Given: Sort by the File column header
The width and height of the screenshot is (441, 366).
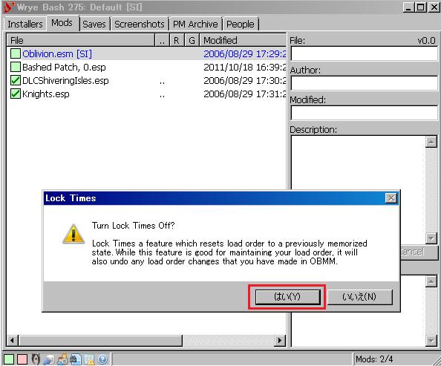Looking at the screenshot, I should click(x=81, y=40).
